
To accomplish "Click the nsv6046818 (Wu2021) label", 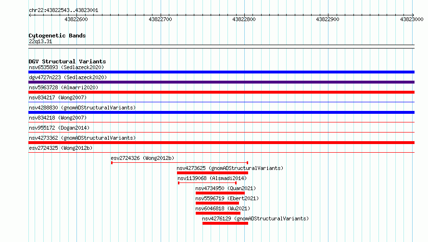I will [223, 208].
